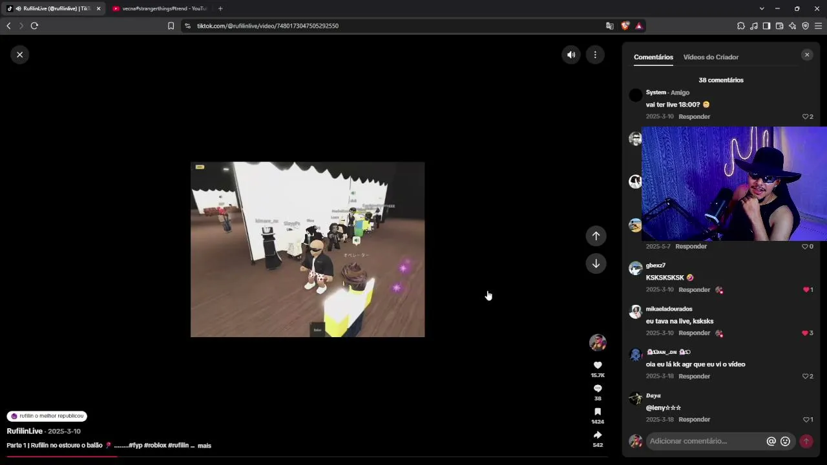Open the gbexz7 username link
The height and width of the screenshot is (465, 827).
656,265
